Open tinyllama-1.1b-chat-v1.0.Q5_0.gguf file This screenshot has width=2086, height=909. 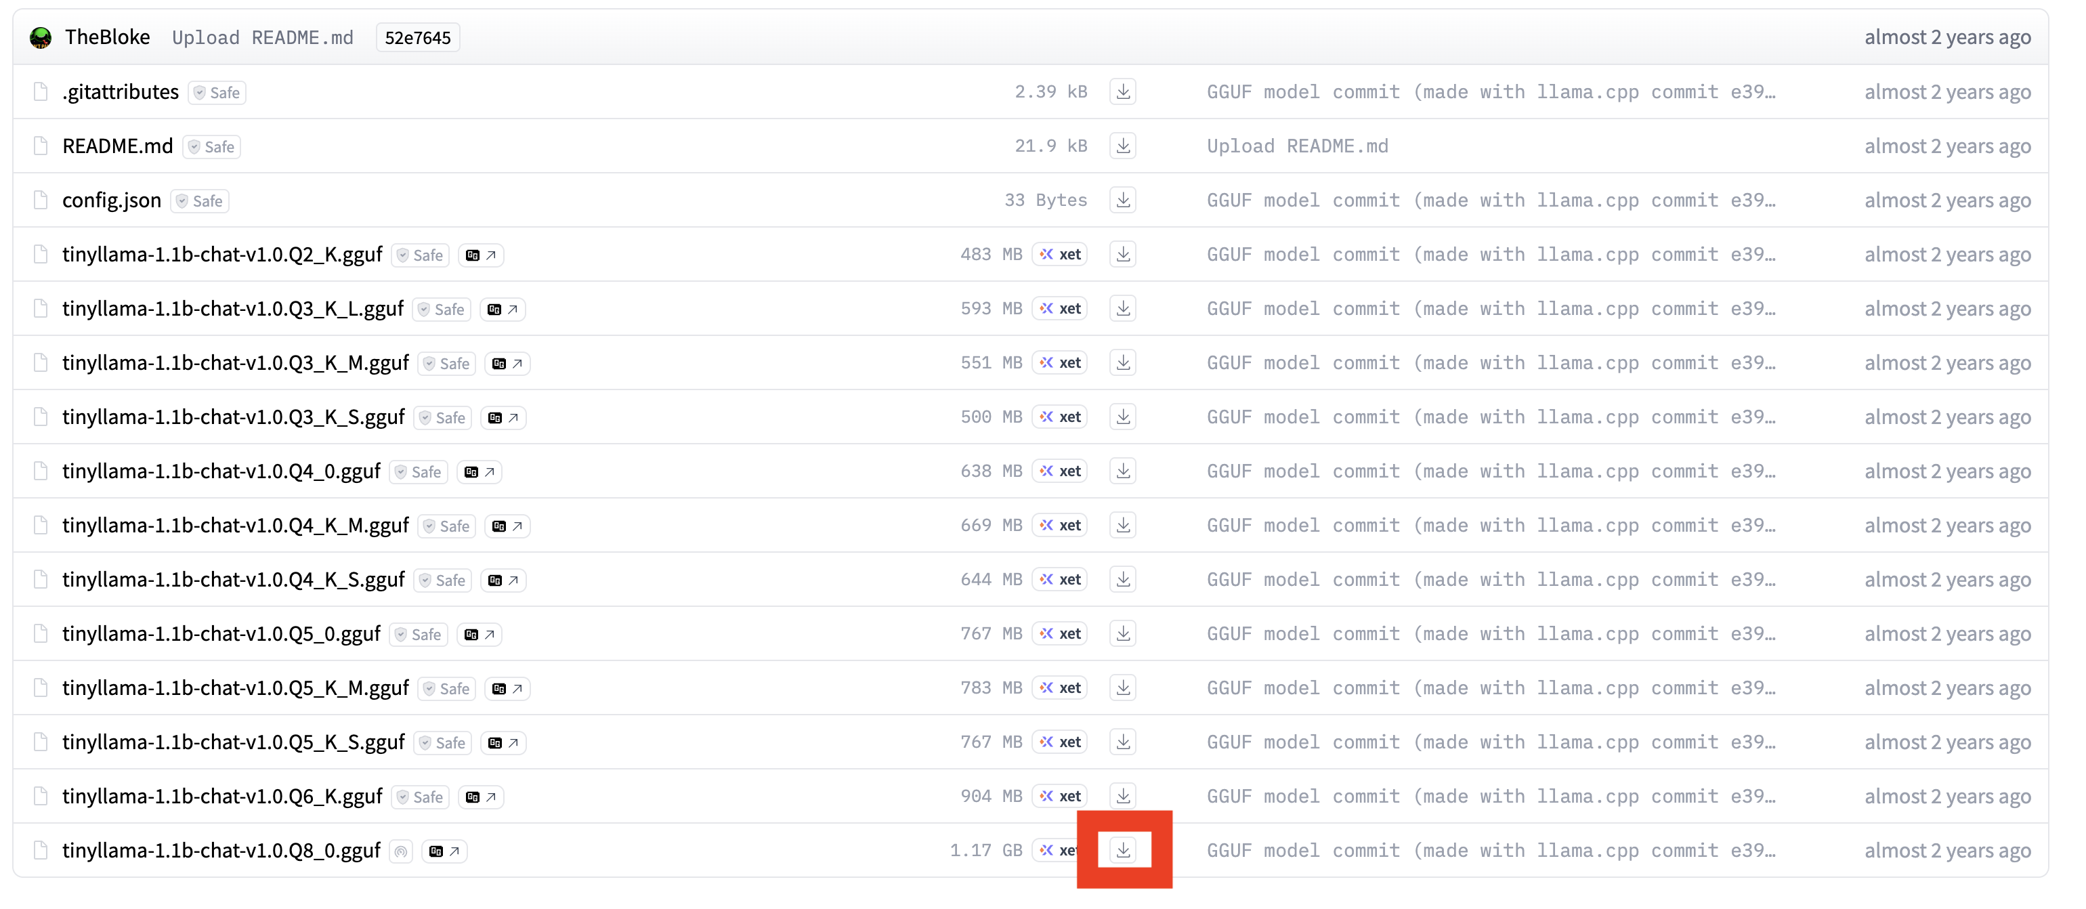click(x=221, y=633)
